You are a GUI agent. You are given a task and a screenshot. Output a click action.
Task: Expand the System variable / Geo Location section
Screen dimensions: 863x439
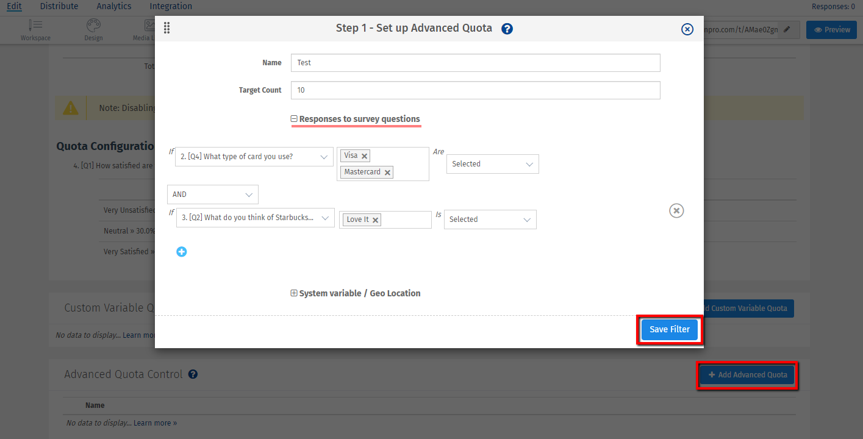(x=293, y=293)
